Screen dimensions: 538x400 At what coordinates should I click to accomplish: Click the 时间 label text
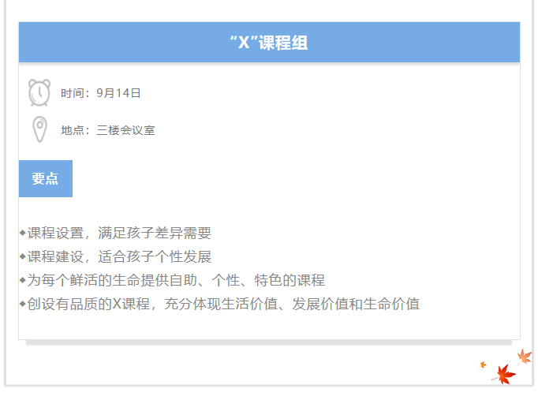tap(75, 93)
